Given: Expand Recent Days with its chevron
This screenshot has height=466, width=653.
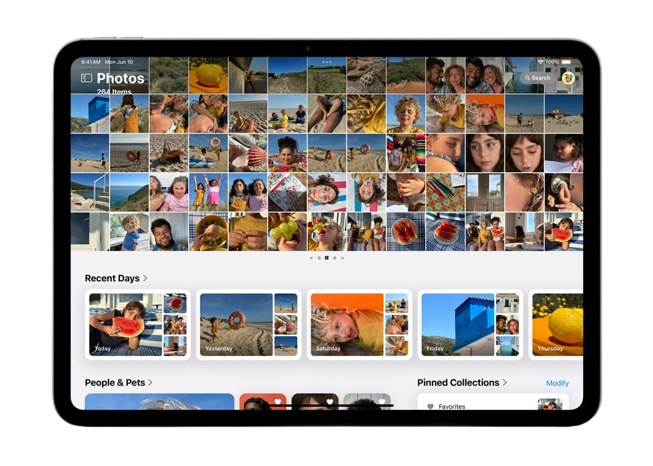Looking at the screenshot, I should click(146, 278).
